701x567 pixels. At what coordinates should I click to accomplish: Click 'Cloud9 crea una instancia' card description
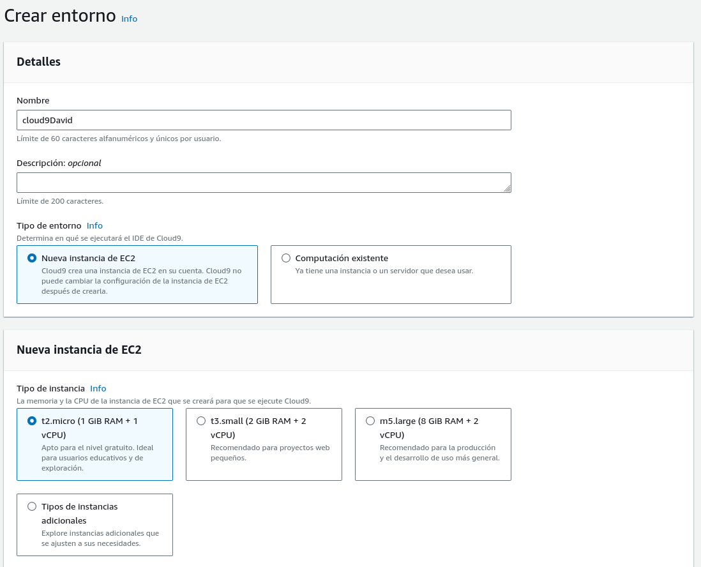141,281
